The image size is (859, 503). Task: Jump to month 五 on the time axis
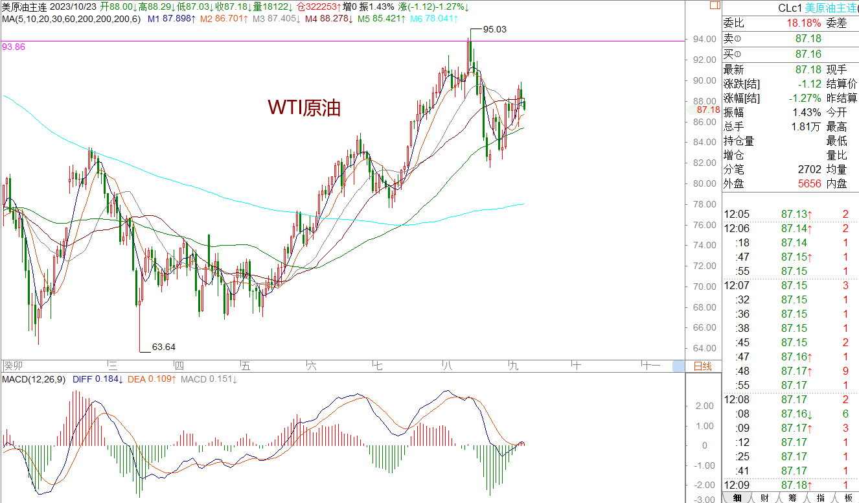tap(245, 366)
